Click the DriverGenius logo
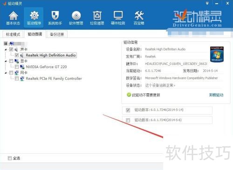Viewport: 233px width, 170px height. coord(197,18)
